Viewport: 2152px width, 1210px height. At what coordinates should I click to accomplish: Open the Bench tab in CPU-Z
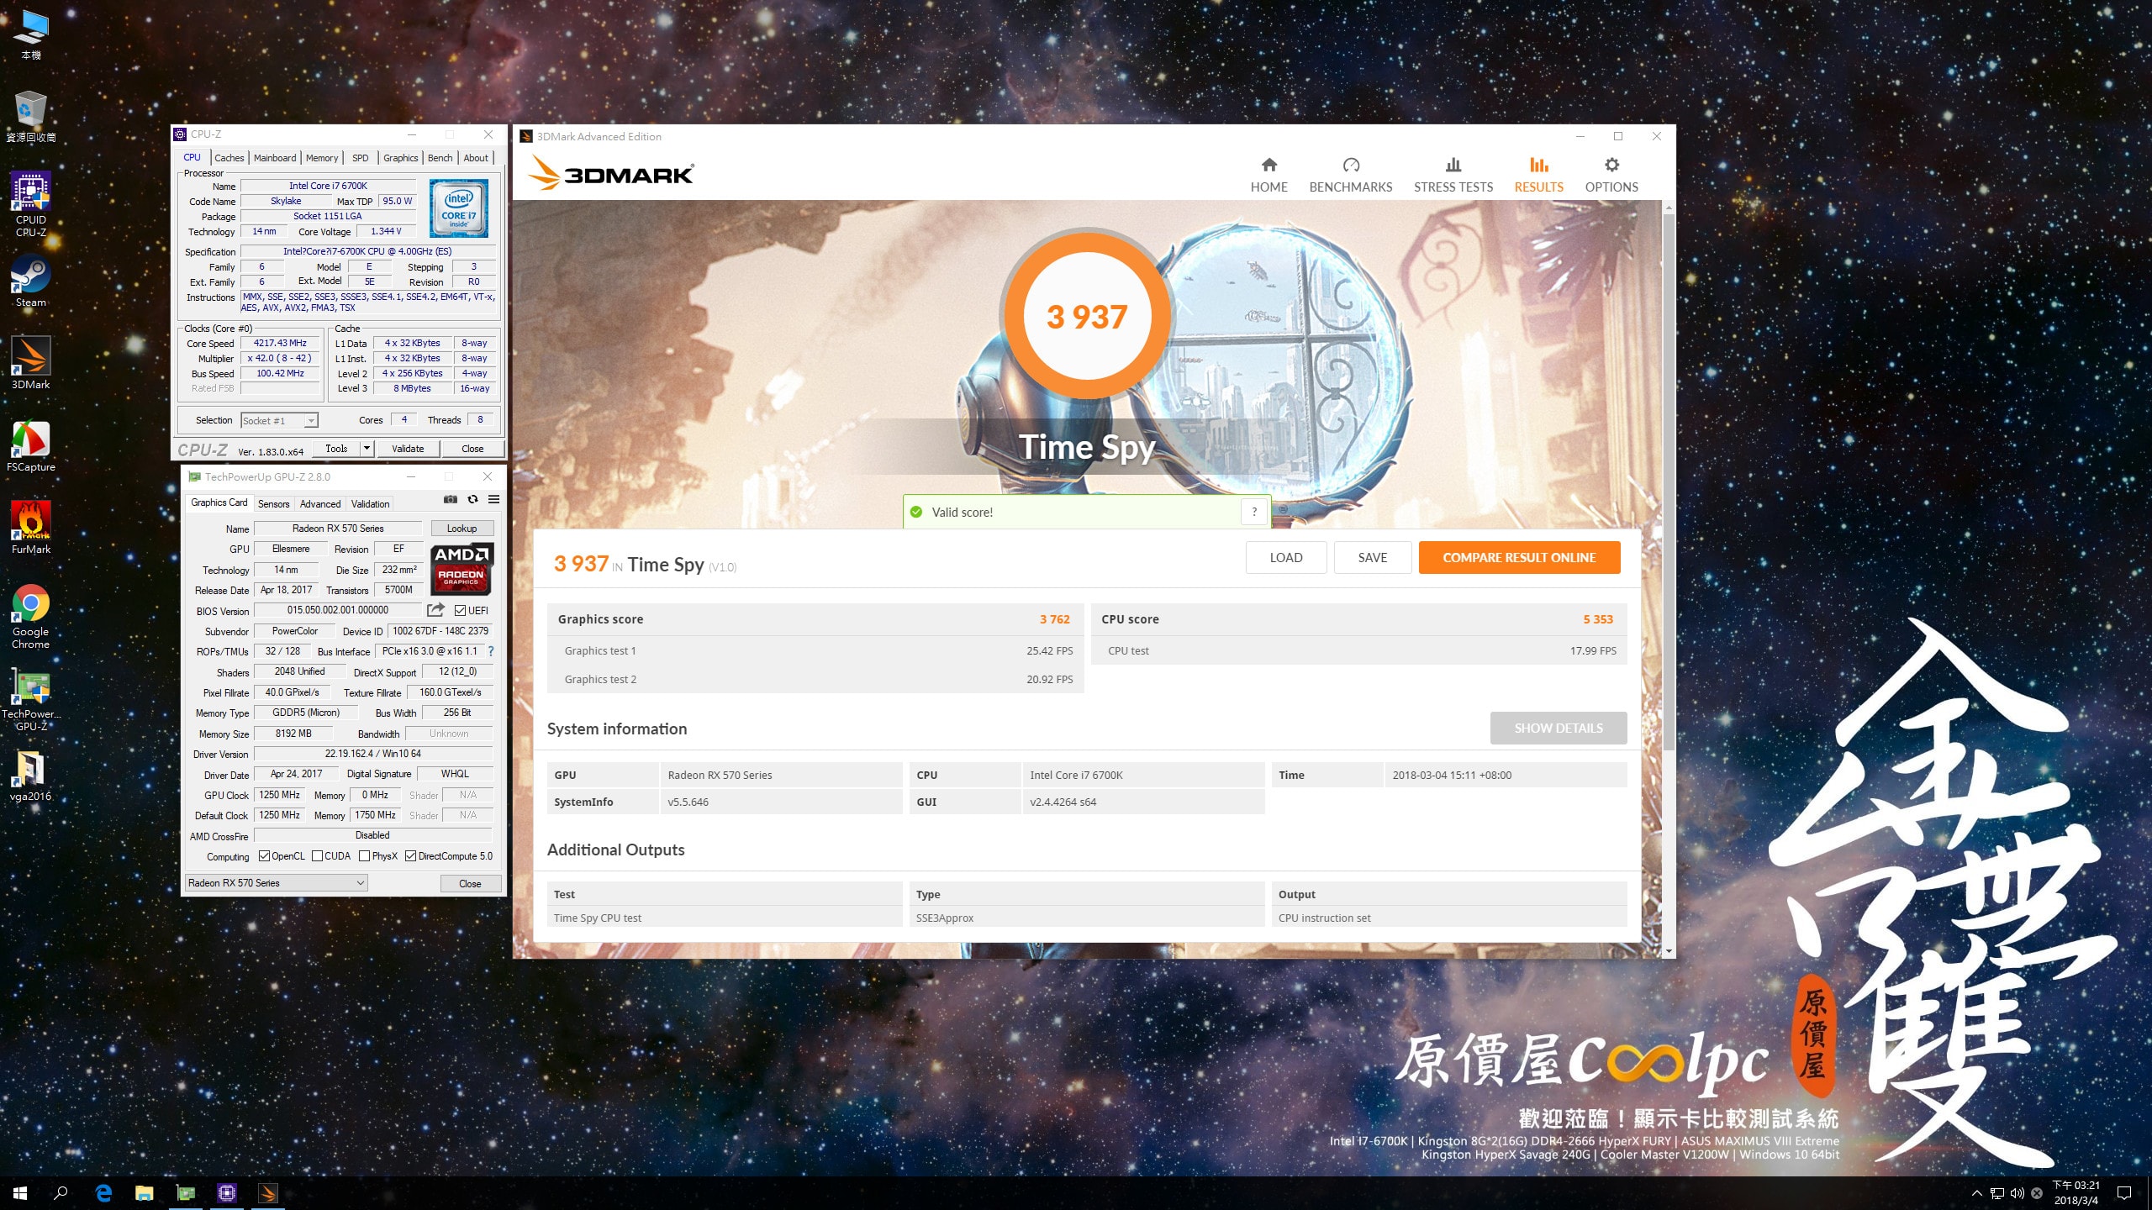[440, 158]
